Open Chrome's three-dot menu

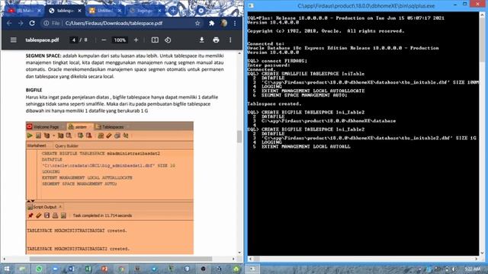235,24
